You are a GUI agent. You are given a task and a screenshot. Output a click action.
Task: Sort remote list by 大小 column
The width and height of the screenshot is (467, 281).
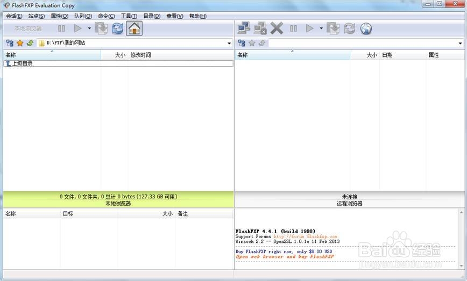click(x=365, y=55)
